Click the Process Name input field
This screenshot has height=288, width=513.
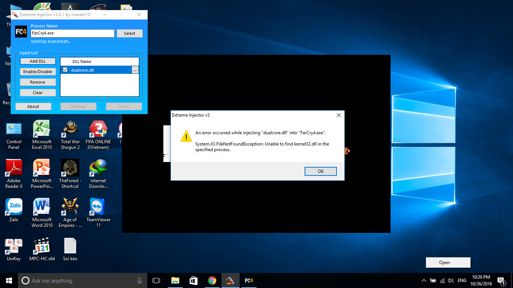(x=72, y=33)
